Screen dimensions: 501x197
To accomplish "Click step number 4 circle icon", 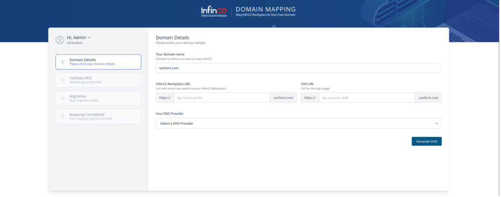I will pyautogui.click(x=63, y=117).
